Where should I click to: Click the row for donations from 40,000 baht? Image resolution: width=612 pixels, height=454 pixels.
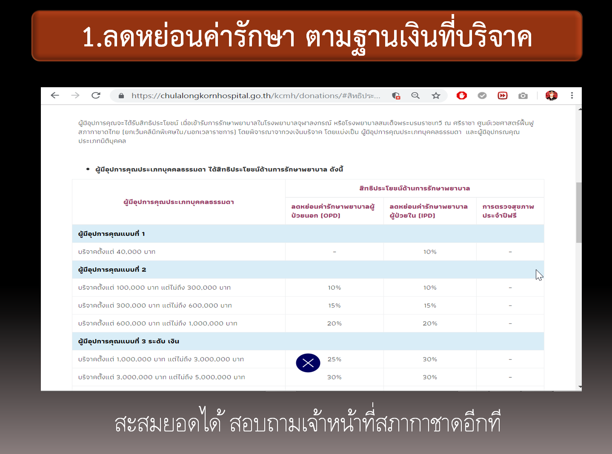click(179, 251)
